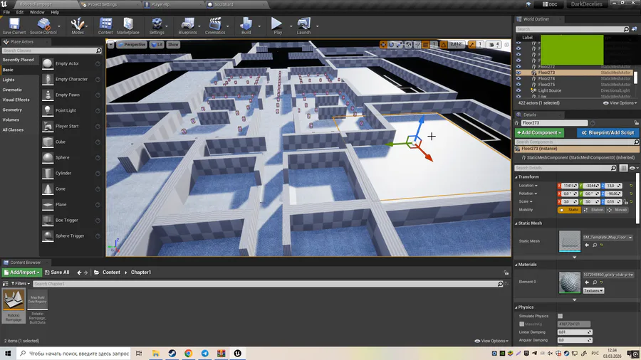Hide Floor274 via its eye icon
641x360 pixels.
coord(518,79)
